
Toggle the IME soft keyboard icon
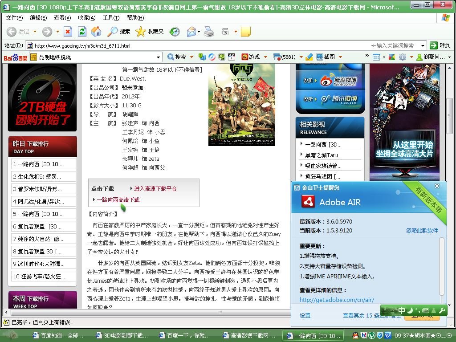pos(426,310)
